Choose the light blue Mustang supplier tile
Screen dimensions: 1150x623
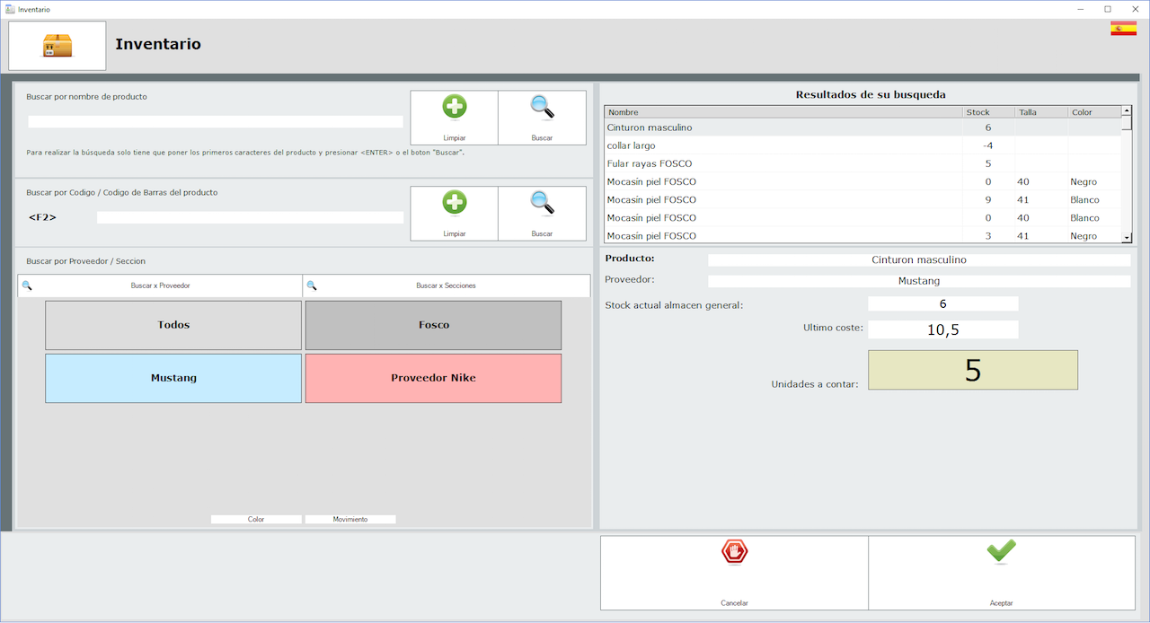point(173,378)
